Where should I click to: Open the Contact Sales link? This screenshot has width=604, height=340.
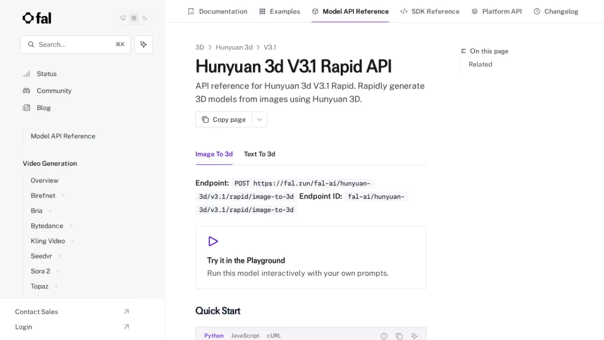coord(72,312)
